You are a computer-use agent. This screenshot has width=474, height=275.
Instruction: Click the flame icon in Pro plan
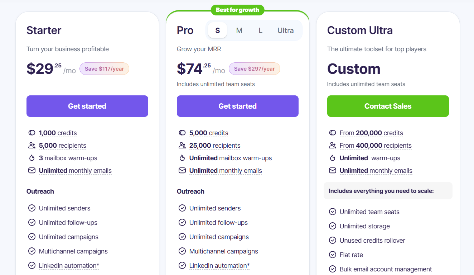(182, 158)
